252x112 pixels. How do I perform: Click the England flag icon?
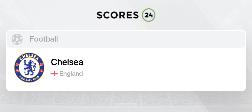pos(54,74)
